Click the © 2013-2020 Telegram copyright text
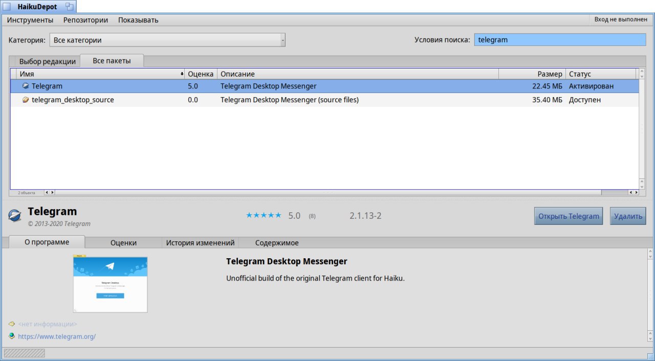655x361 pixels. pos(59,224)
